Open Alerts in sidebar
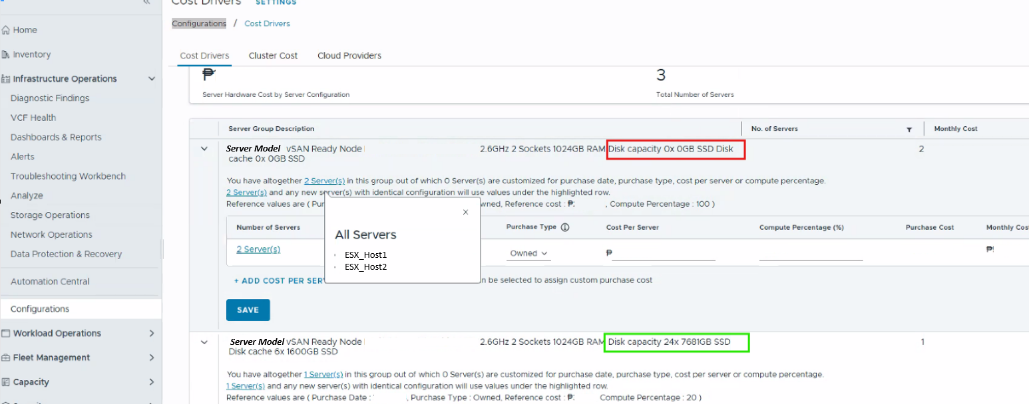The height and width of the screenshot is (404, 1029). click(x=23, y=157)
